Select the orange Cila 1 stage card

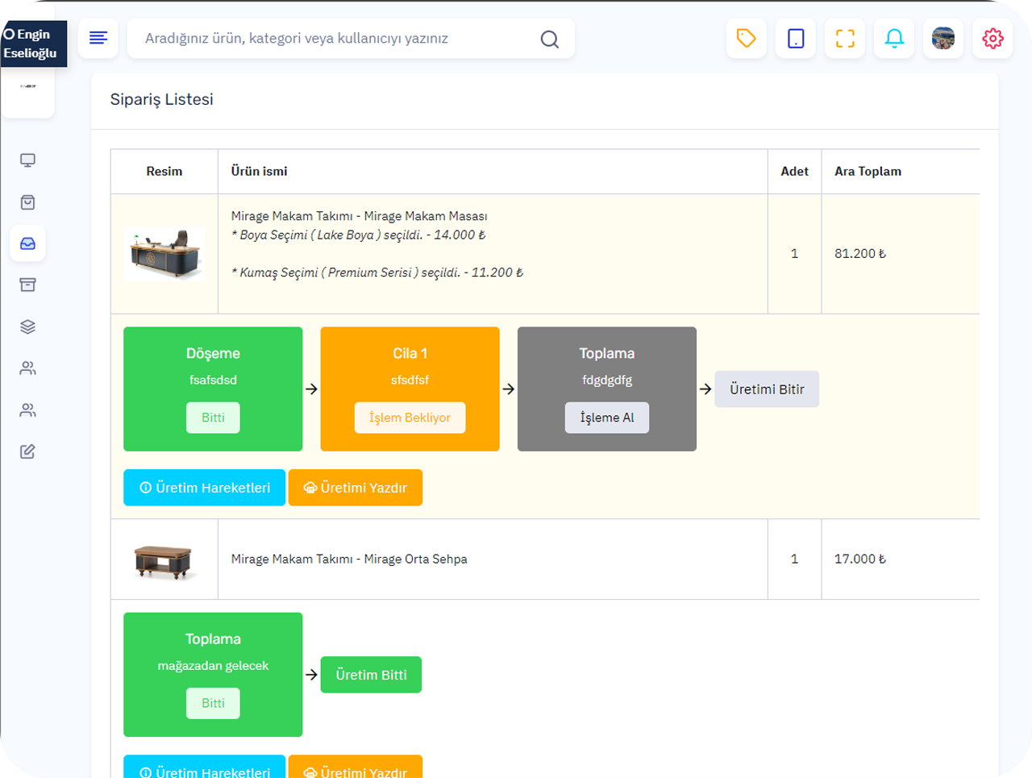point(410,389)
